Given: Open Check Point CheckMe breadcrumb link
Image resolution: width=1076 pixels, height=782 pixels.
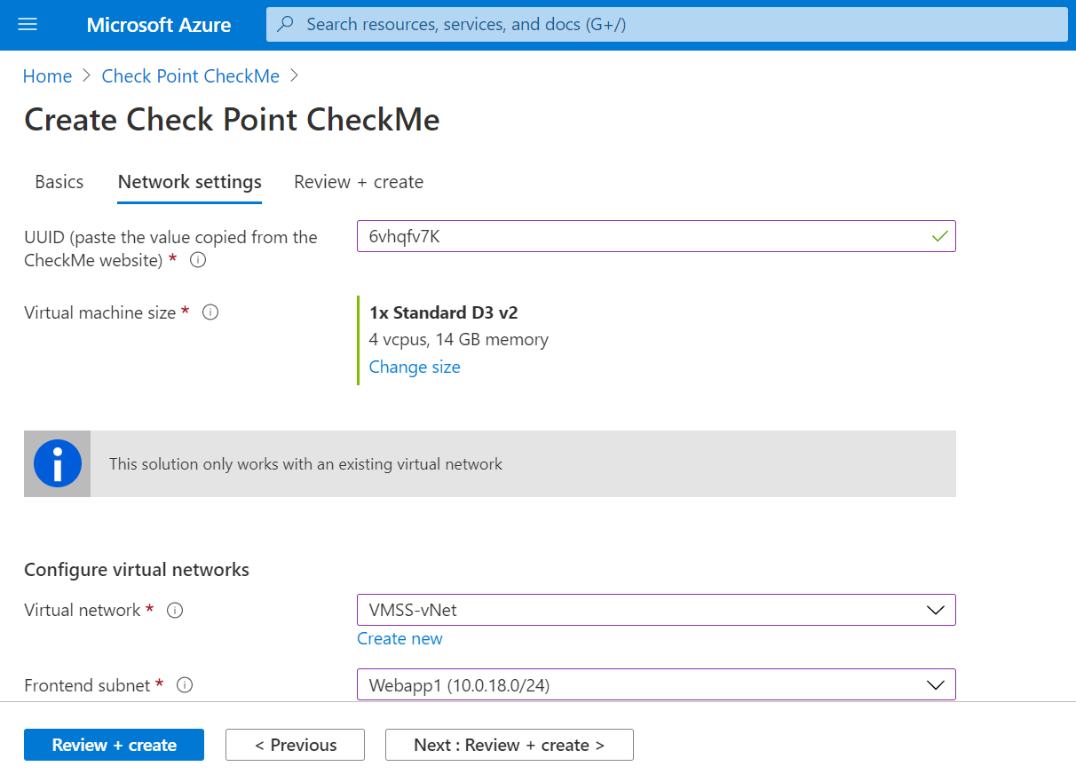Looking at the screenshot, I should point(191,76).
